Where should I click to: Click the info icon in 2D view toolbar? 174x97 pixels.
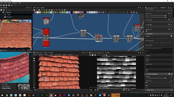click(104, 55)
